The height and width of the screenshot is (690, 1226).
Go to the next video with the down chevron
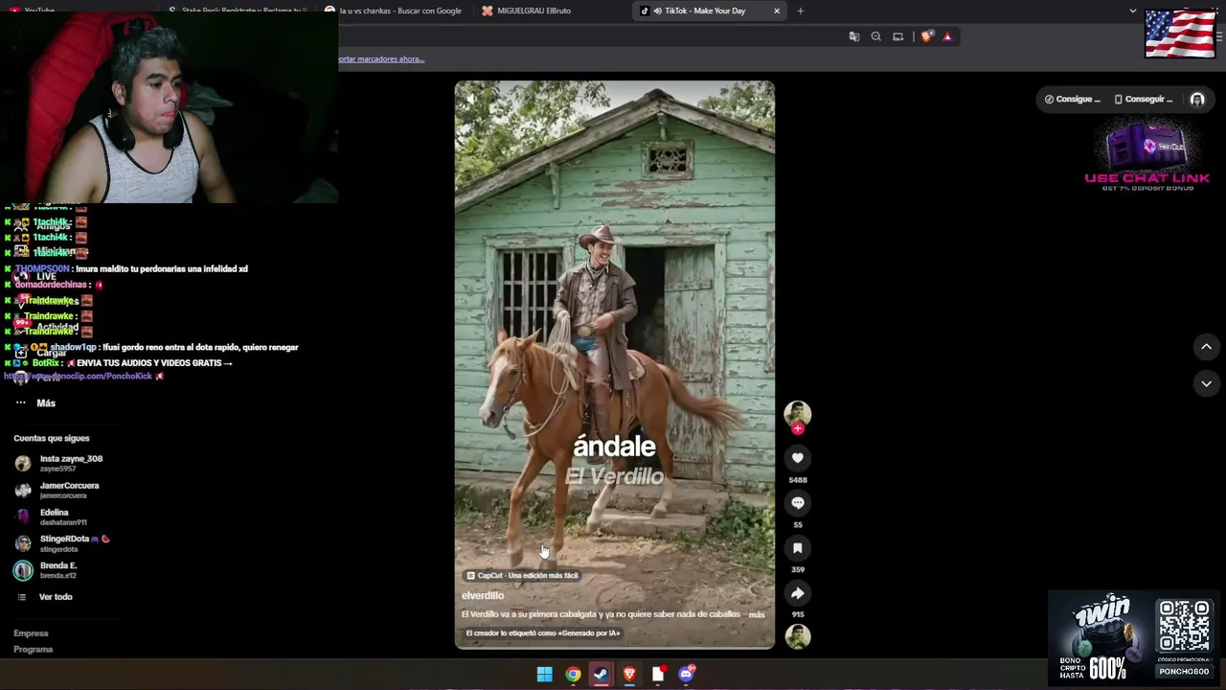tap(1206, 383)
